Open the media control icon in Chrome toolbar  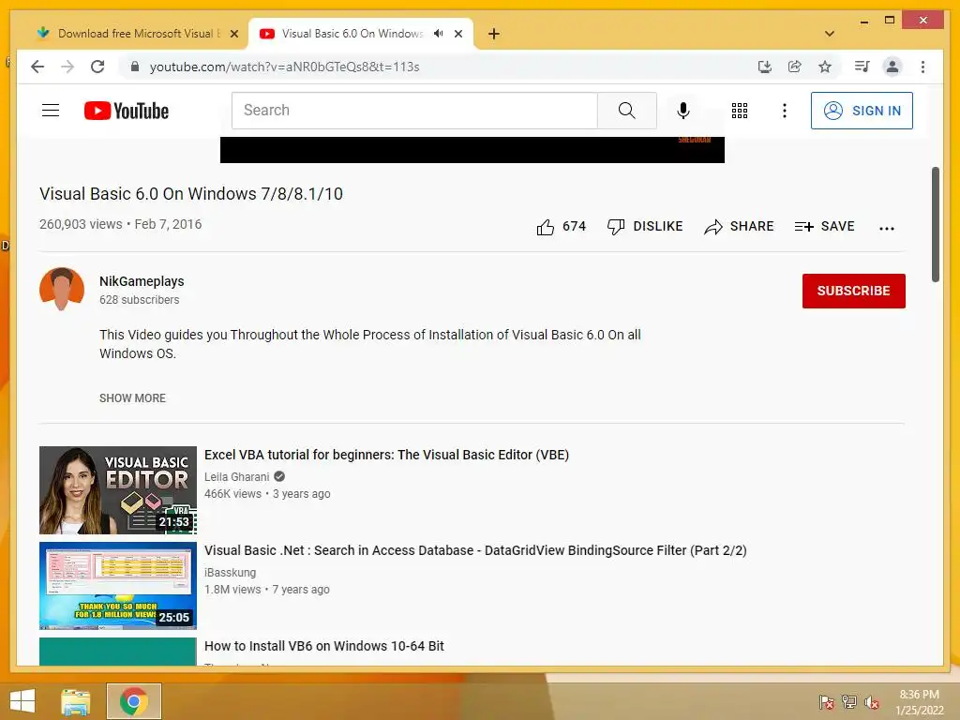(x=862, y=67)
